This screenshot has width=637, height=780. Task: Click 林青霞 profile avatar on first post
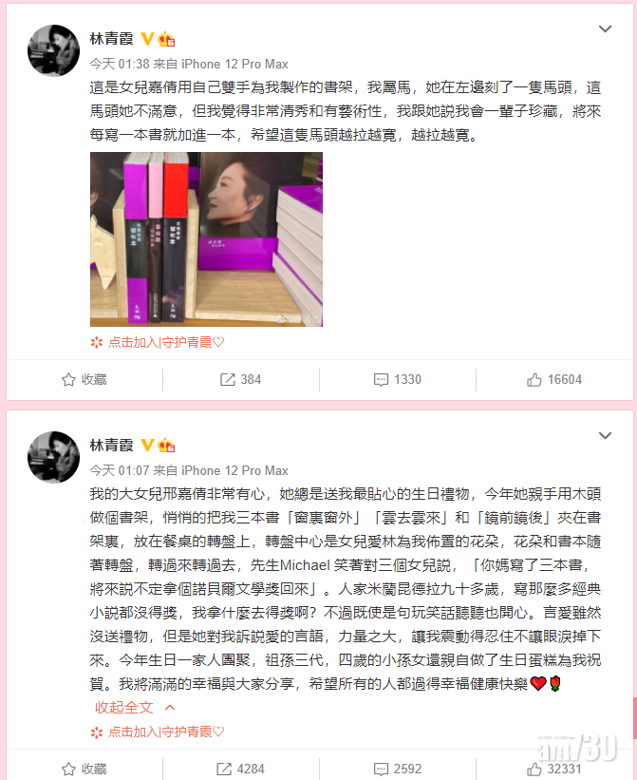pos(53,50)
